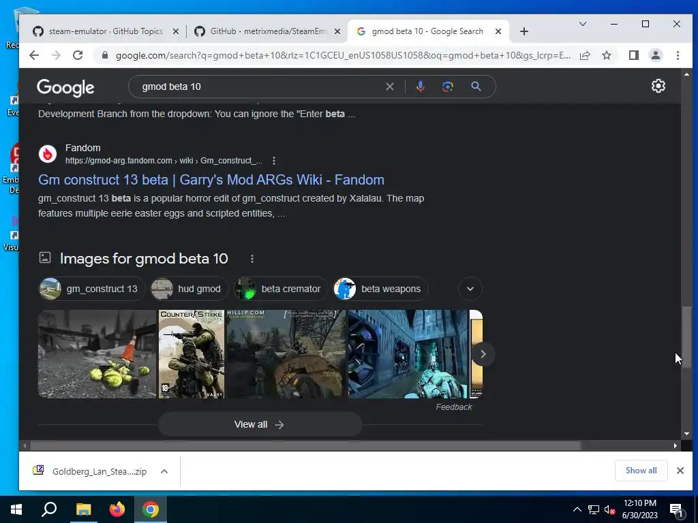Filter images by hud gmod
Screen dimensions: 698x523
[x=189, y=289]
